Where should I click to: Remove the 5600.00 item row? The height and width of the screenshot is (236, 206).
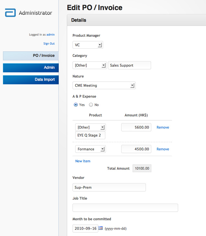pos(163,127)
